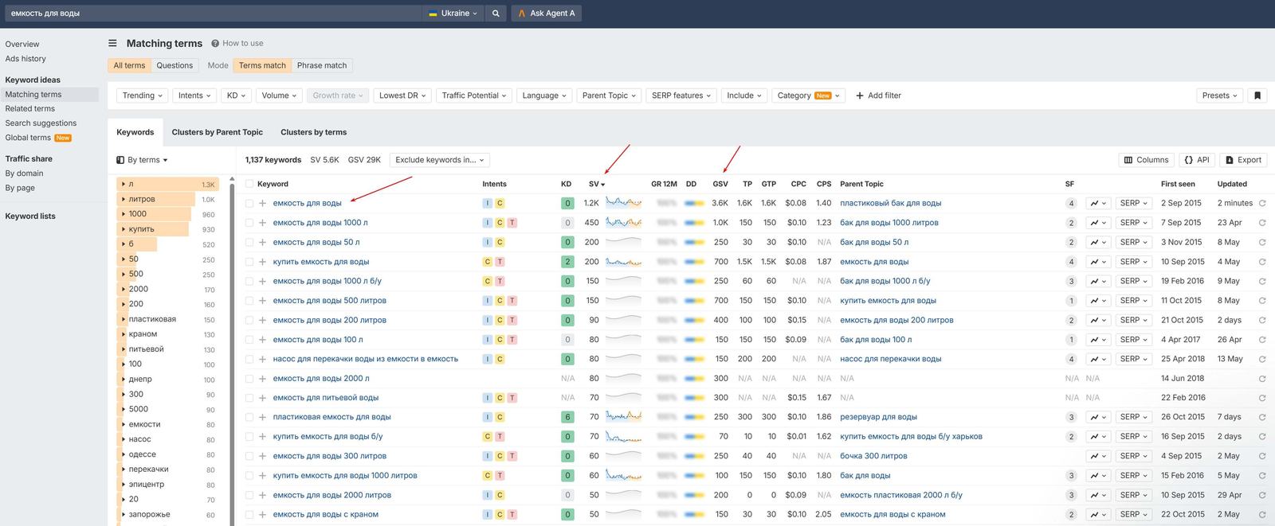This screenshot has width=1275, height=526.
Task: Refresh the емкость для воды 2000 л row
Action: [1262, 379]
